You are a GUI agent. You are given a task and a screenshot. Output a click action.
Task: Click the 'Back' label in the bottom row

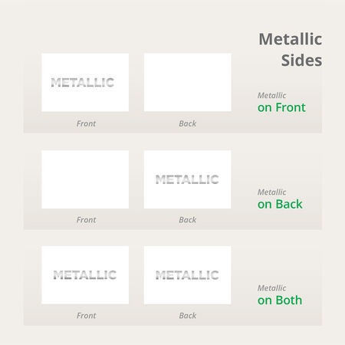point(188,316)
